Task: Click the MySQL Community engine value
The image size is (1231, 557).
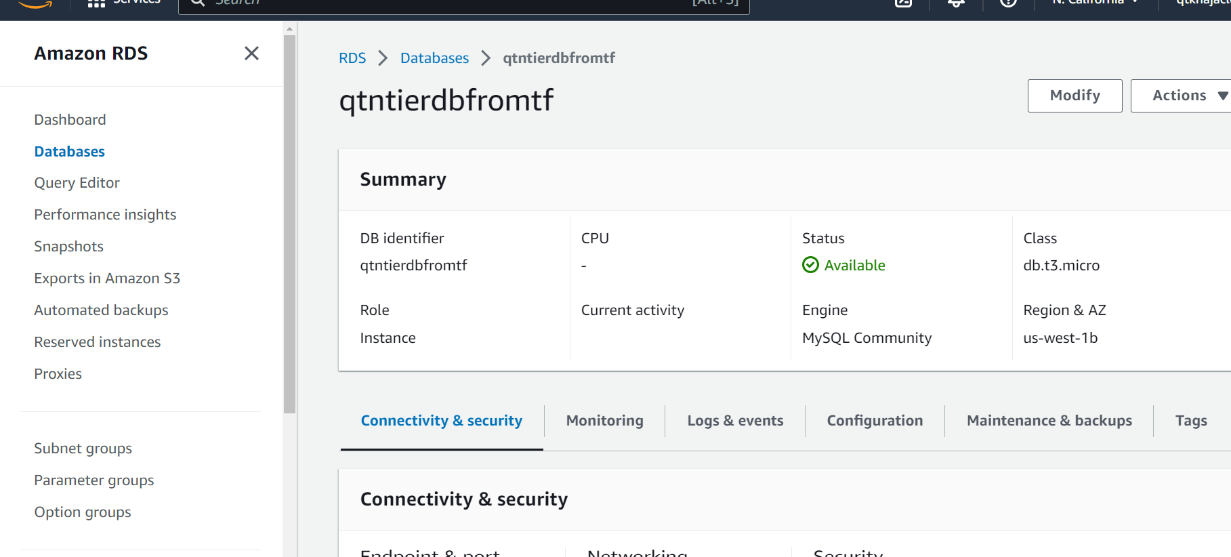Action: click(867, 338)
